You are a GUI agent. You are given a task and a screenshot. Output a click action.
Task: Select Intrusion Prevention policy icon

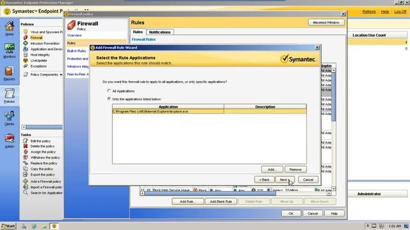click(26, 43)
